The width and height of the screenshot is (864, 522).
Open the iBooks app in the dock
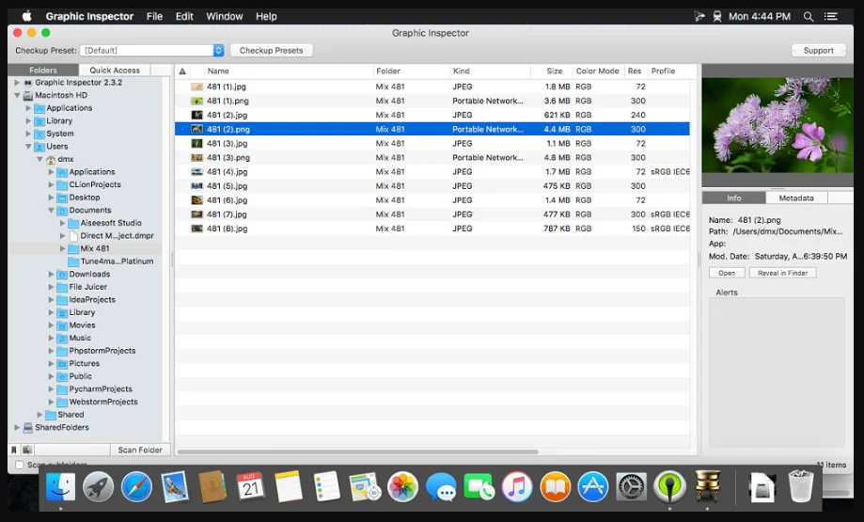tap(555, 487)
